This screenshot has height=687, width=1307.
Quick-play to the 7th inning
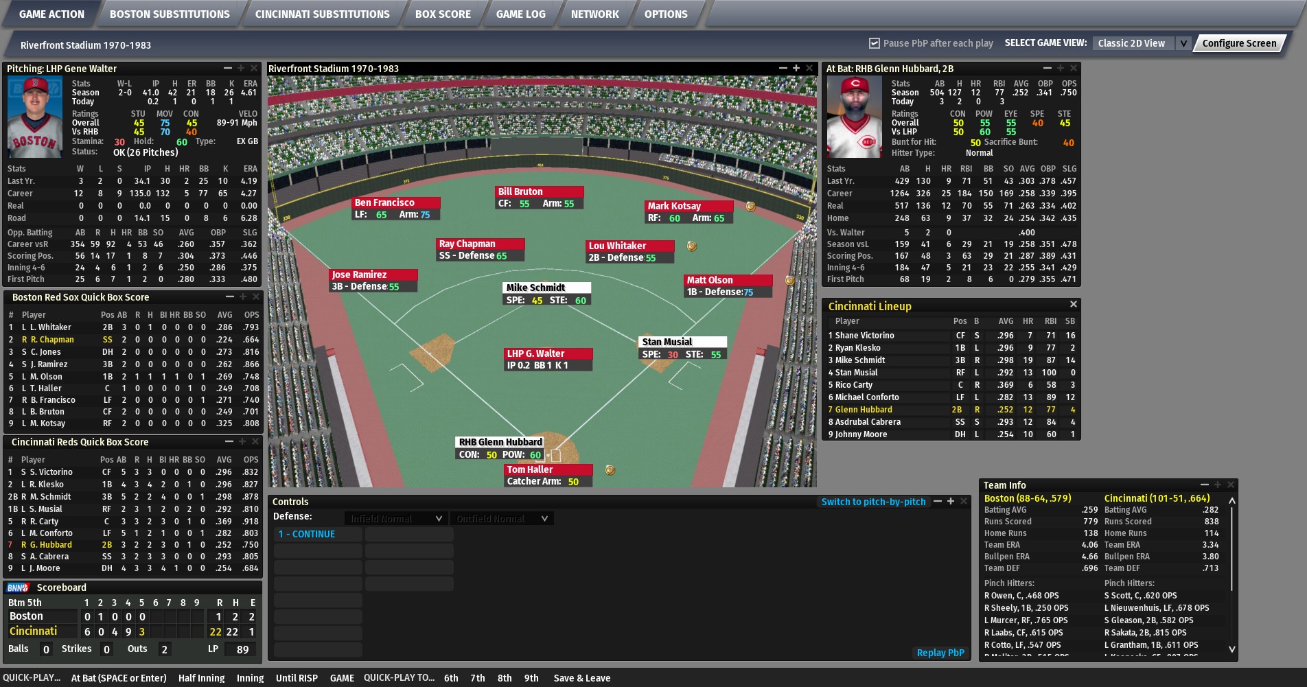click(478, 678)
